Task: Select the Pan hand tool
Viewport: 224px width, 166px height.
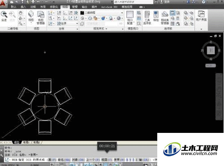Action: coord(21,13)
